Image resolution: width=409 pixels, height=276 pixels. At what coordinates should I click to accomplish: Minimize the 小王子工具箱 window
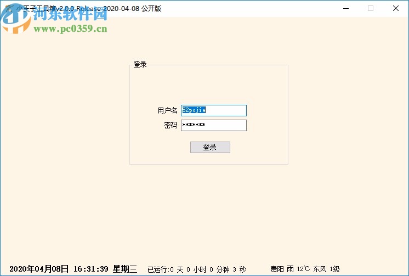(346, 9)
